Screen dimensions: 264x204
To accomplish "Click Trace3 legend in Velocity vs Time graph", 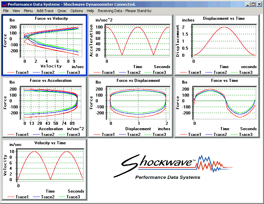I will pos(69,197).
